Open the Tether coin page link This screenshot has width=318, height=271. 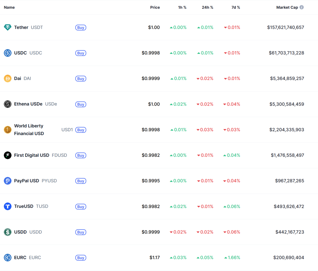point(21,27)
